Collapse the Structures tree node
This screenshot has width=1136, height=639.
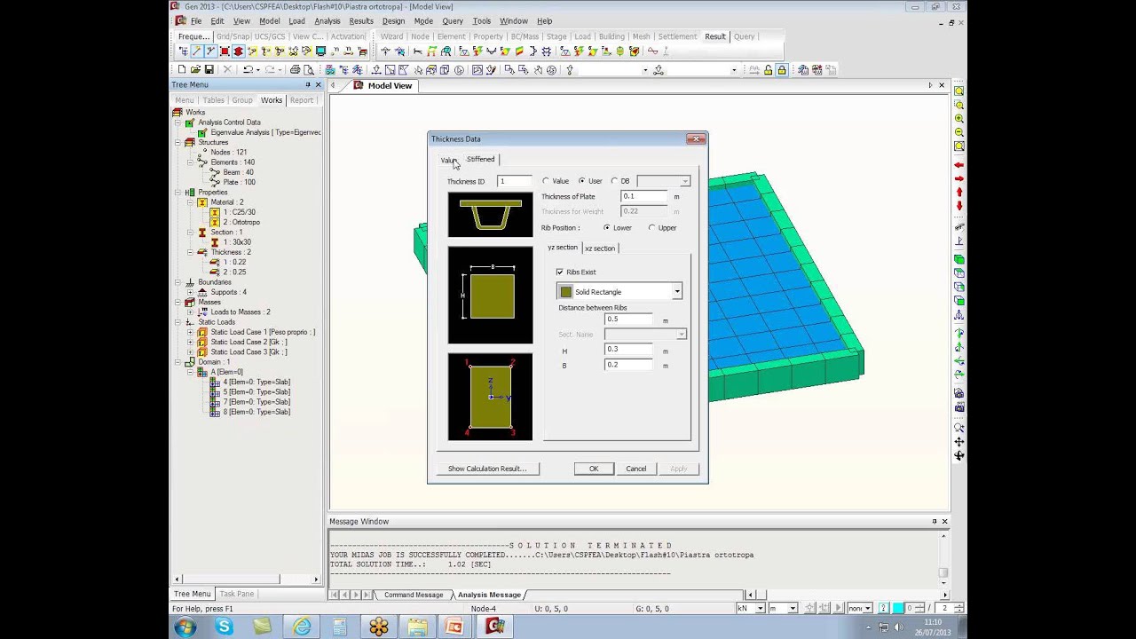pyautogui.click(x=178, y=142)
